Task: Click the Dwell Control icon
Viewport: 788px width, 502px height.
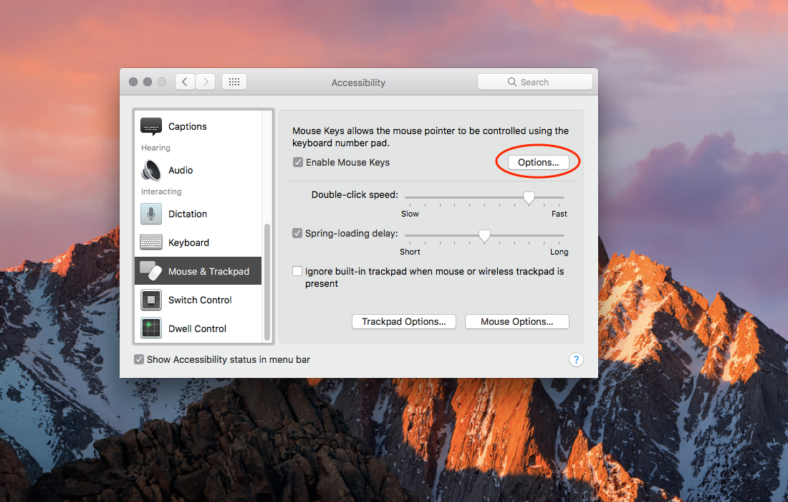Action: pyautogui.click(x=150, y=328)
